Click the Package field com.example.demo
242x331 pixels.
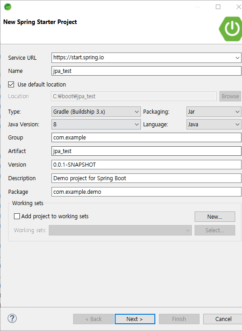pos(146,192)
